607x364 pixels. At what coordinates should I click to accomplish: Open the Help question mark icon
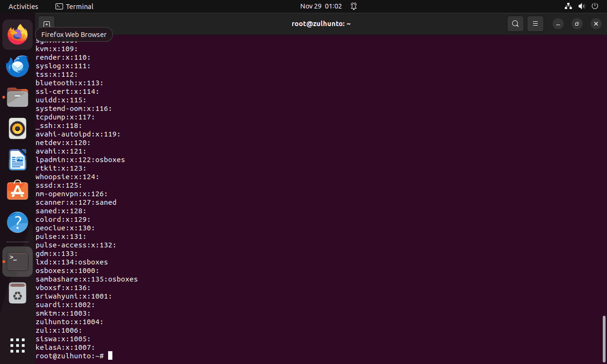(18, 222)
